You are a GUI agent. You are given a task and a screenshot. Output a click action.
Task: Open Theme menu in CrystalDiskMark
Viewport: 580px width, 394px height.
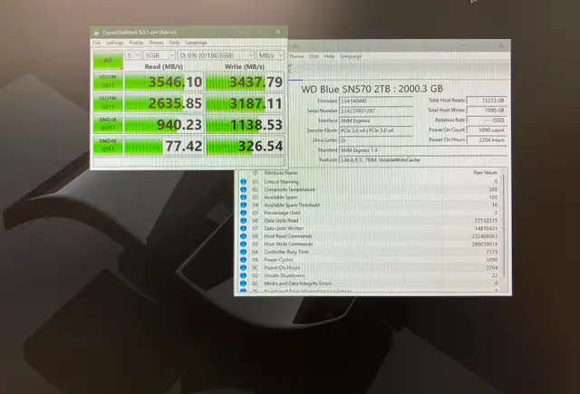156,43
